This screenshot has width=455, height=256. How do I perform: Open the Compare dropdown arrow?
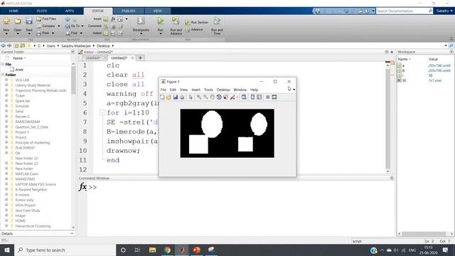click(59, 26)
